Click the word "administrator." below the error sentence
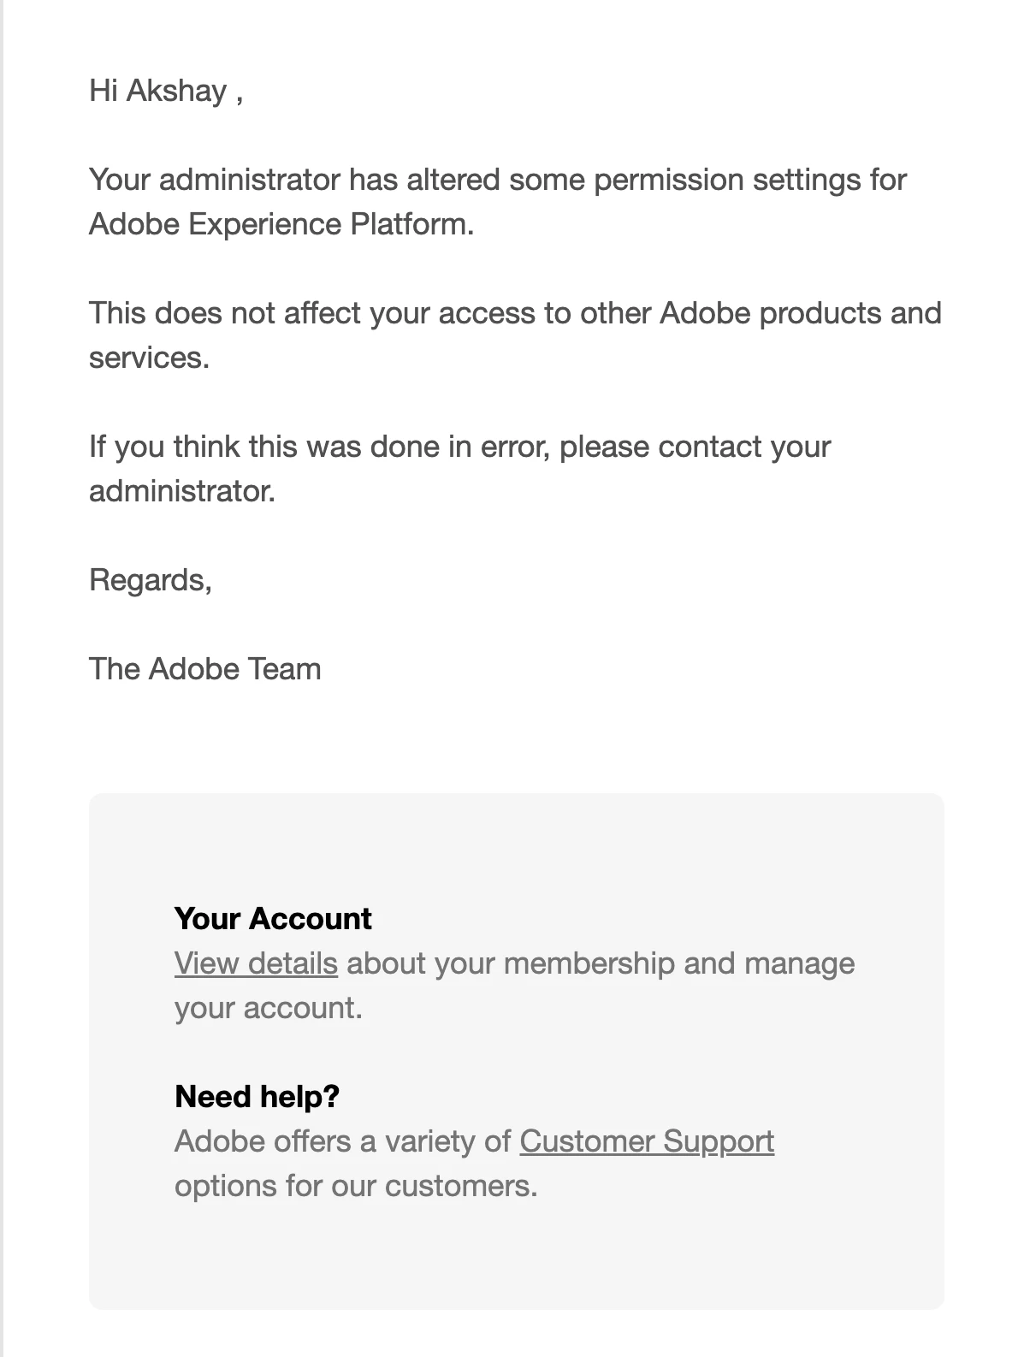Screen dimensions: 1030x1357 click(182, 491)
